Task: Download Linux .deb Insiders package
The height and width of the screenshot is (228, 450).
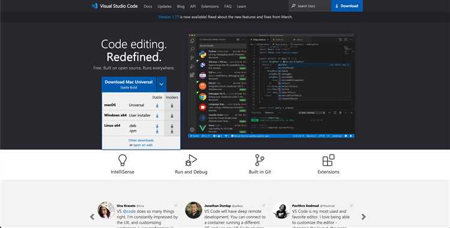Action: 172,126
